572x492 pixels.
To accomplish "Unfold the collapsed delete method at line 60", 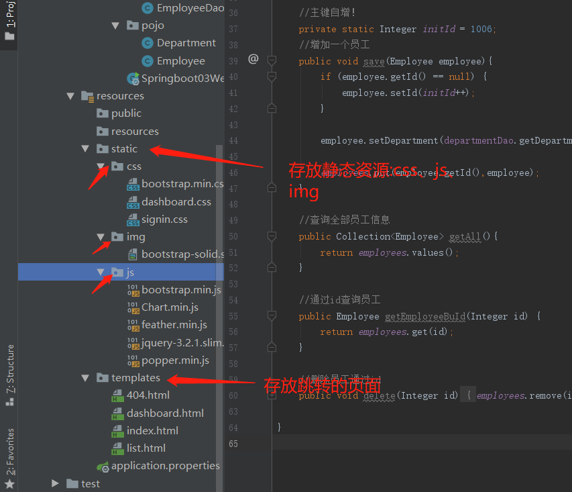I will pos(272,395).
